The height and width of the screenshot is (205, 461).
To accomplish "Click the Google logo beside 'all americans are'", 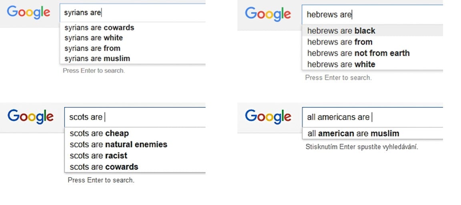I will tap(268, 116).
